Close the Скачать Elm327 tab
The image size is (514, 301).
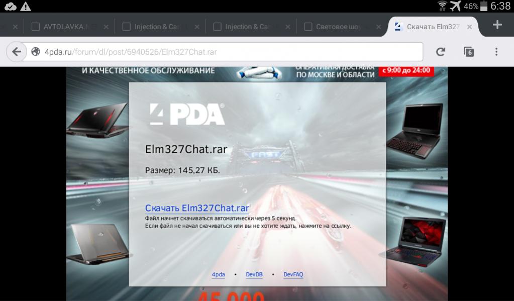[x=469, y=27]
